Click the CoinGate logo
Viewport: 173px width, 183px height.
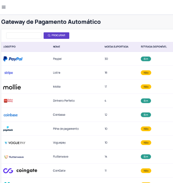tap(20, 170)
